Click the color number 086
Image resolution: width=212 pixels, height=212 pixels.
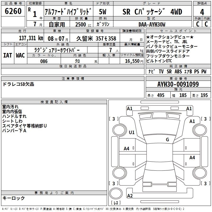click(x=44, y=61)
